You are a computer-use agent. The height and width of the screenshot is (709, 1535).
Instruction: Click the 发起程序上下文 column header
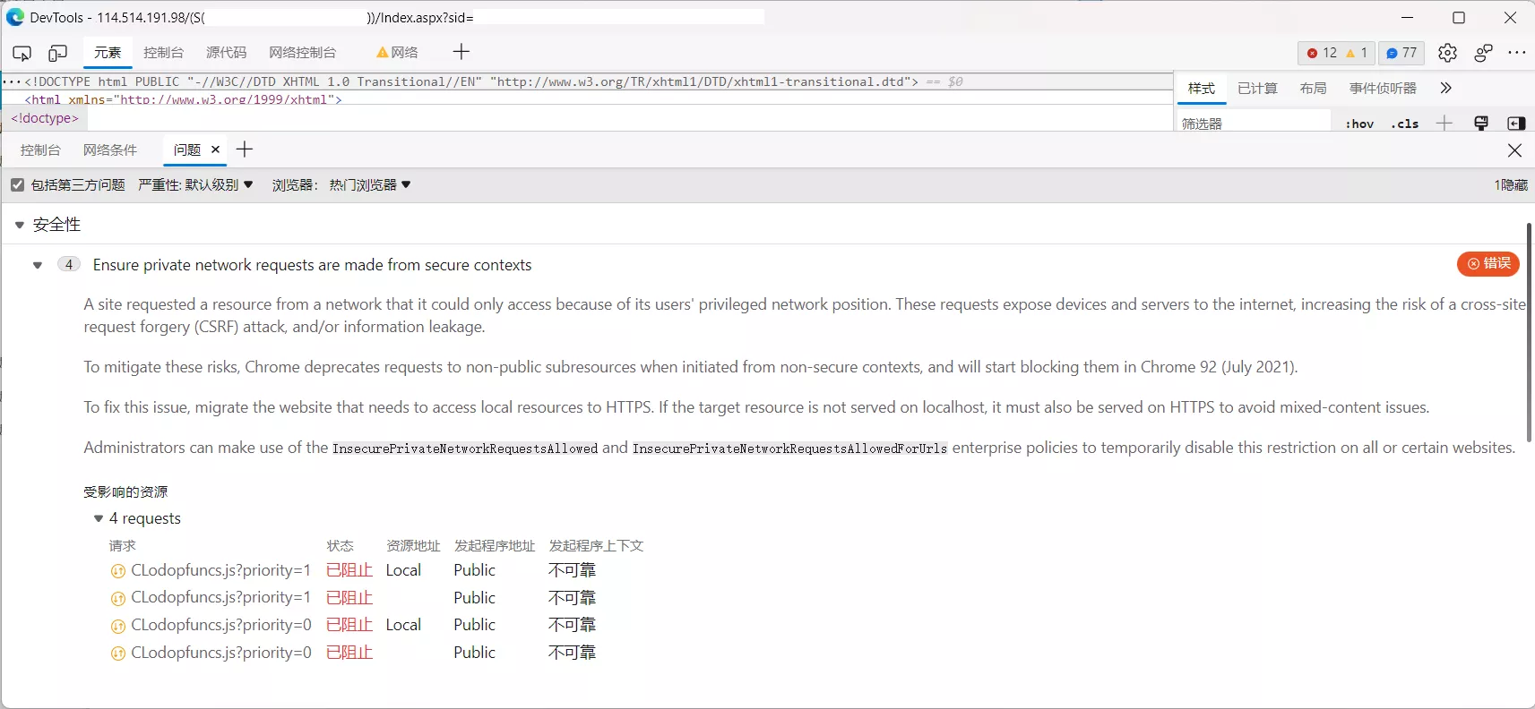pos(596,545)
